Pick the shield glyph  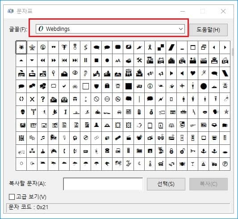click(96, 86)
